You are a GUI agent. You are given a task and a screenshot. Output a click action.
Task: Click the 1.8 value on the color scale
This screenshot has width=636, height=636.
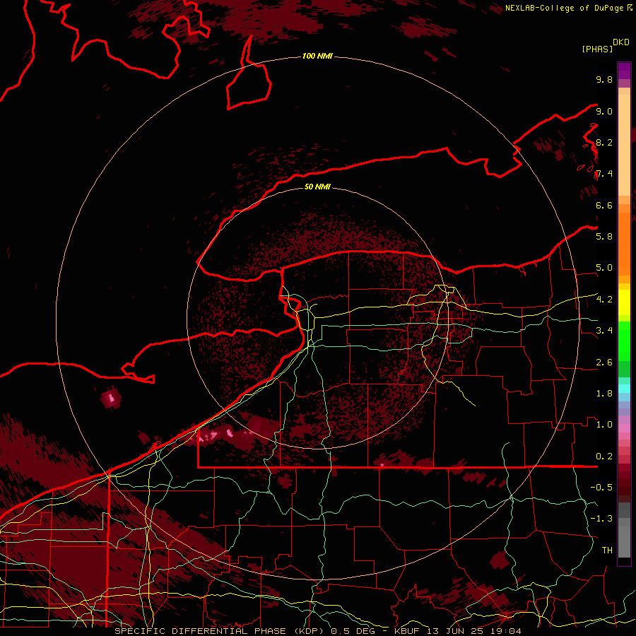click(x=604, y=394)
